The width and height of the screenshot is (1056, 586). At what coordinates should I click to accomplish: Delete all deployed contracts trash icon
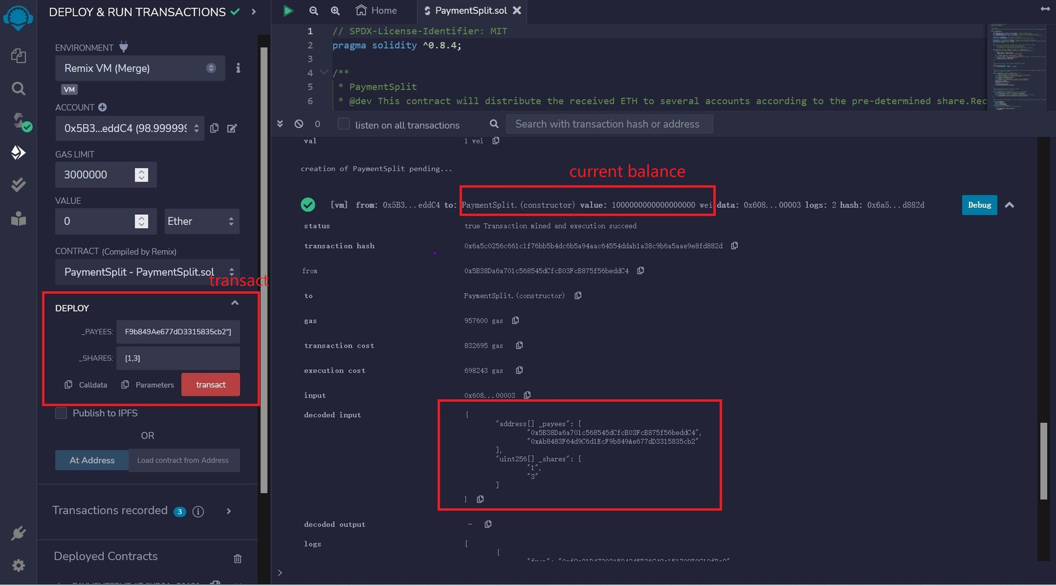click(237, 558)
